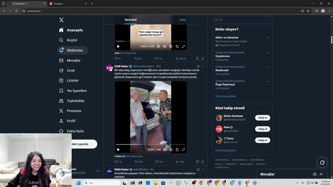
Task: Open more options on ZAM Haber post
Action: click(x=203, y=66)
